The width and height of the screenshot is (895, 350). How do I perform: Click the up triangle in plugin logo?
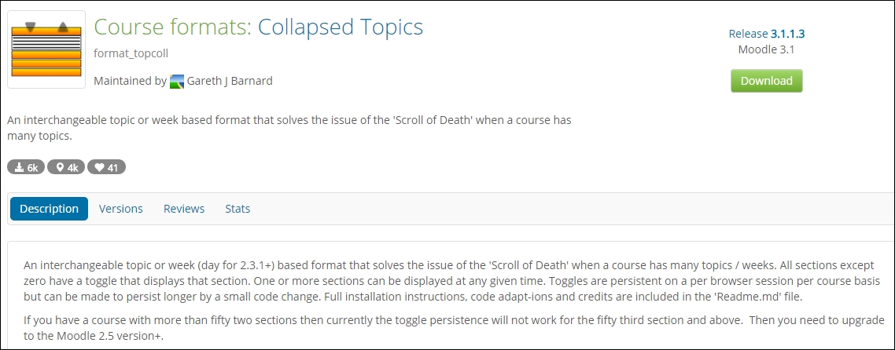[63, 27]
